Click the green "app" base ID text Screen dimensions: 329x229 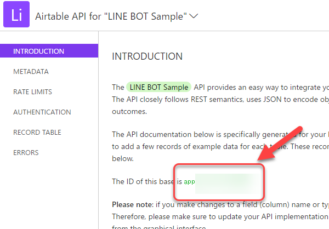189,181
